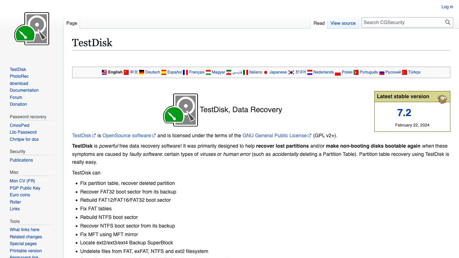
Task: Select the Русский language link
Action: click(393, 72)
